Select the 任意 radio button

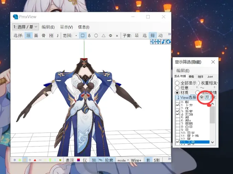tap(177, 88)
